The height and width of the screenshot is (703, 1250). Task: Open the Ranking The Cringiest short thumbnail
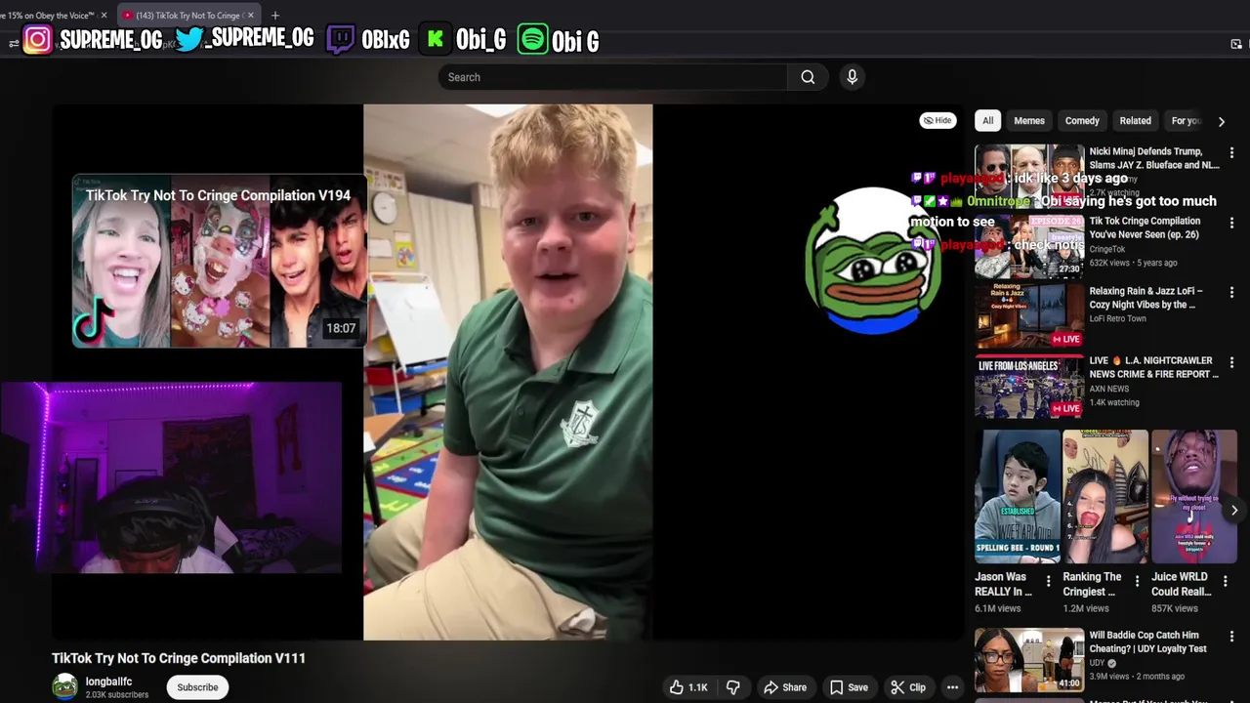[x=1105, y=496]
